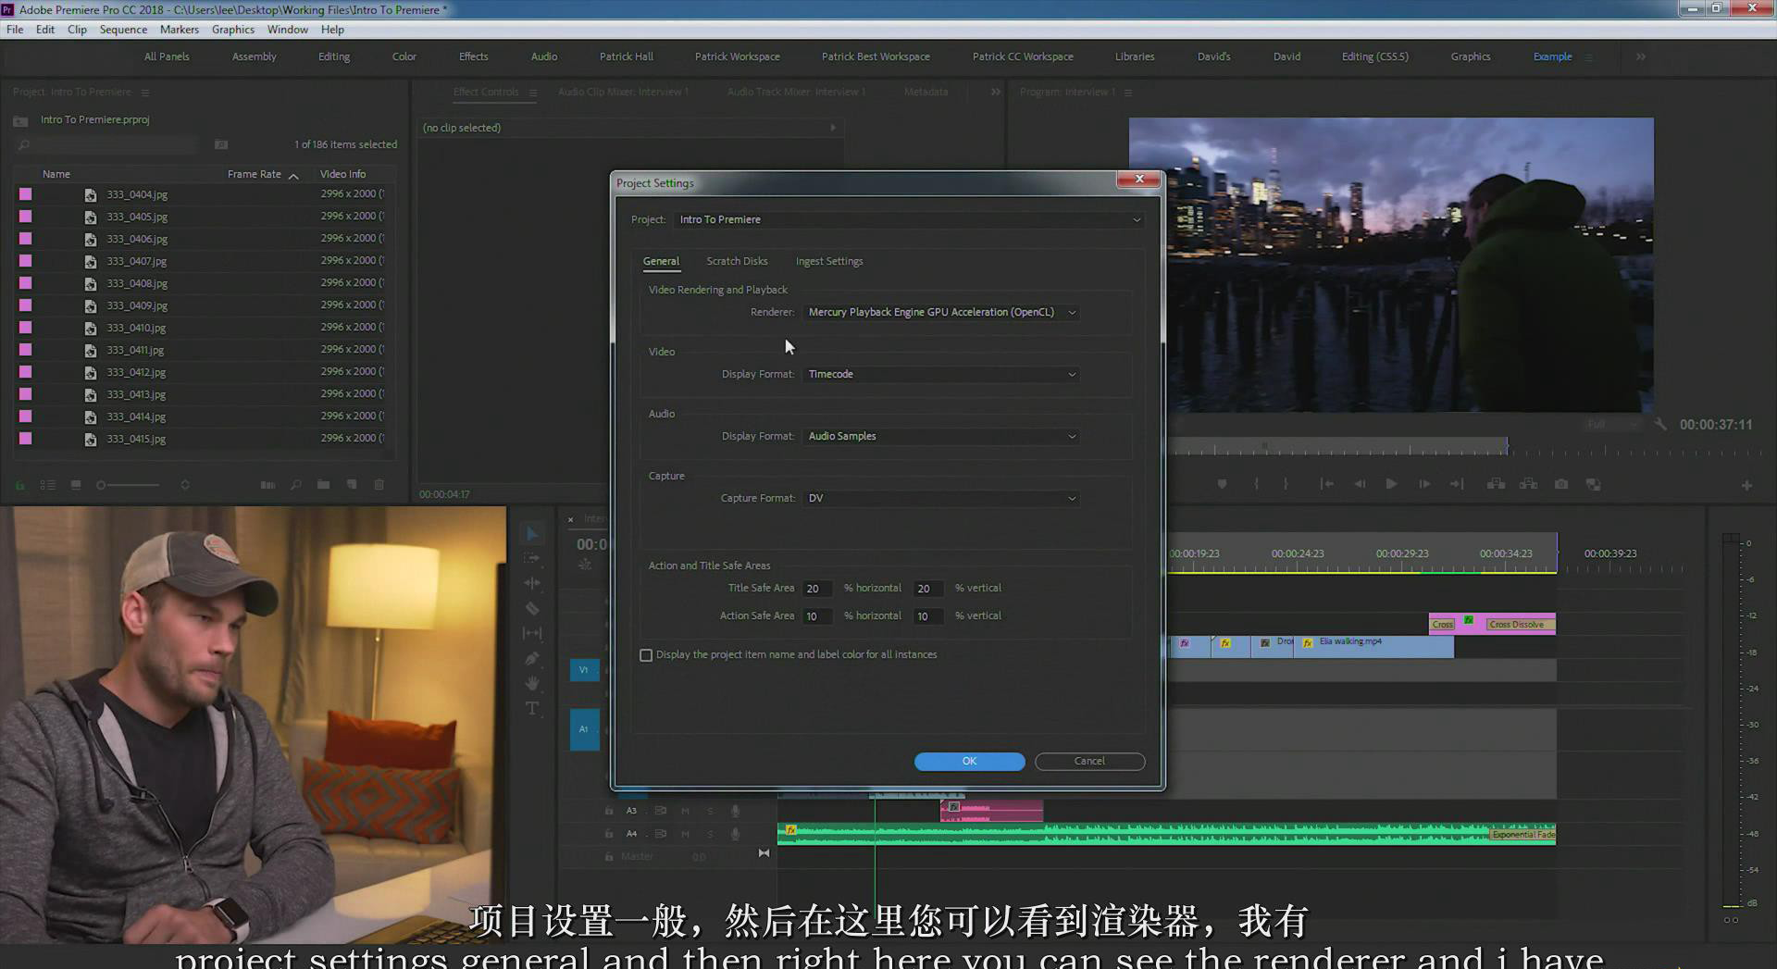The image size is (1777, 969).
Task: Step back one frame in Program monitor
Action: tap(1360, 484)
